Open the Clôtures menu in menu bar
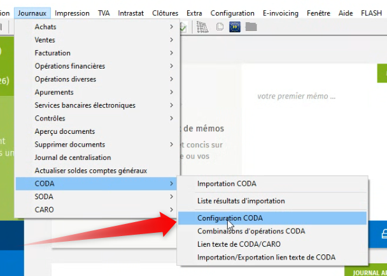 point(165,13)
